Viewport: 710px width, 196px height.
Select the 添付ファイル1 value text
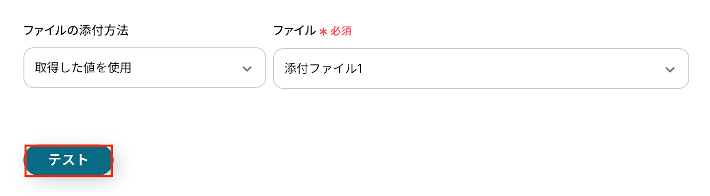click(323, 69)
